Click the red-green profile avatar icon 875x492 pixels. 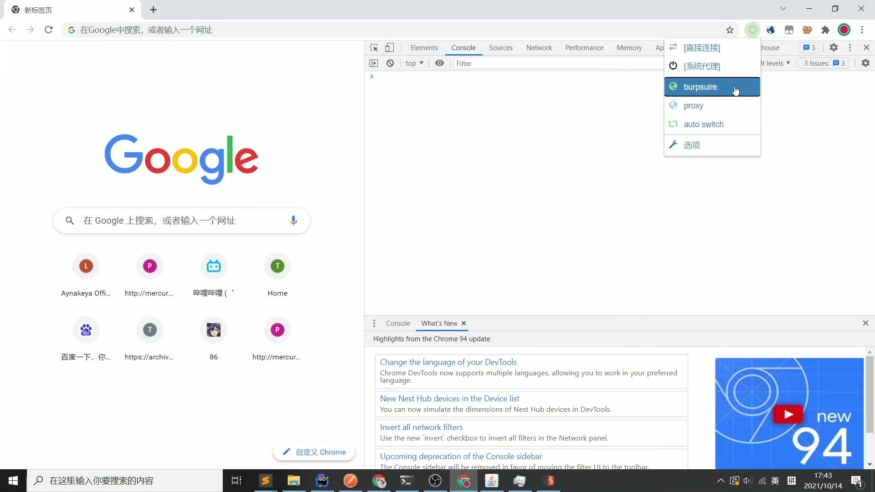pos(844,30)
